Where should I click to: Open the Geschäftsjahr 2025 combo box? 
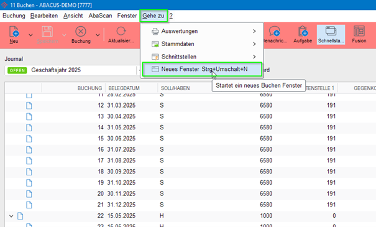coord(72,70)
